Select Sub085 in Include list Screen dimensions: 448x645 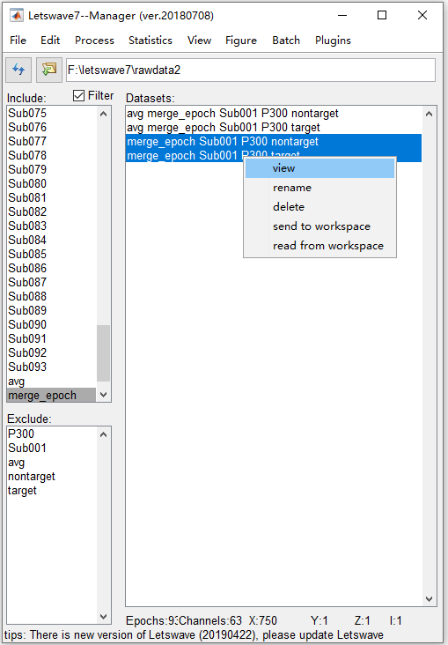[x=52, y=254]
